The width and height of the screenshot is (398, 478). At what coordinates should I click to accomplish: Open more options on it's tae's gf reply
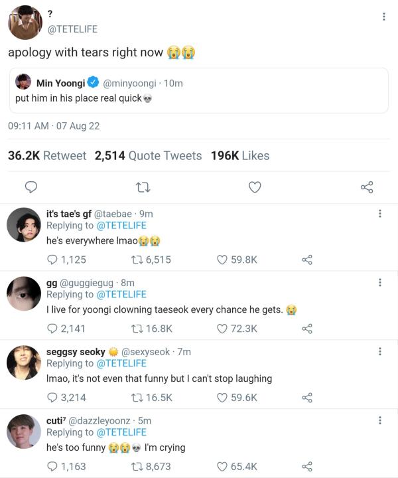tap(379, 214)
